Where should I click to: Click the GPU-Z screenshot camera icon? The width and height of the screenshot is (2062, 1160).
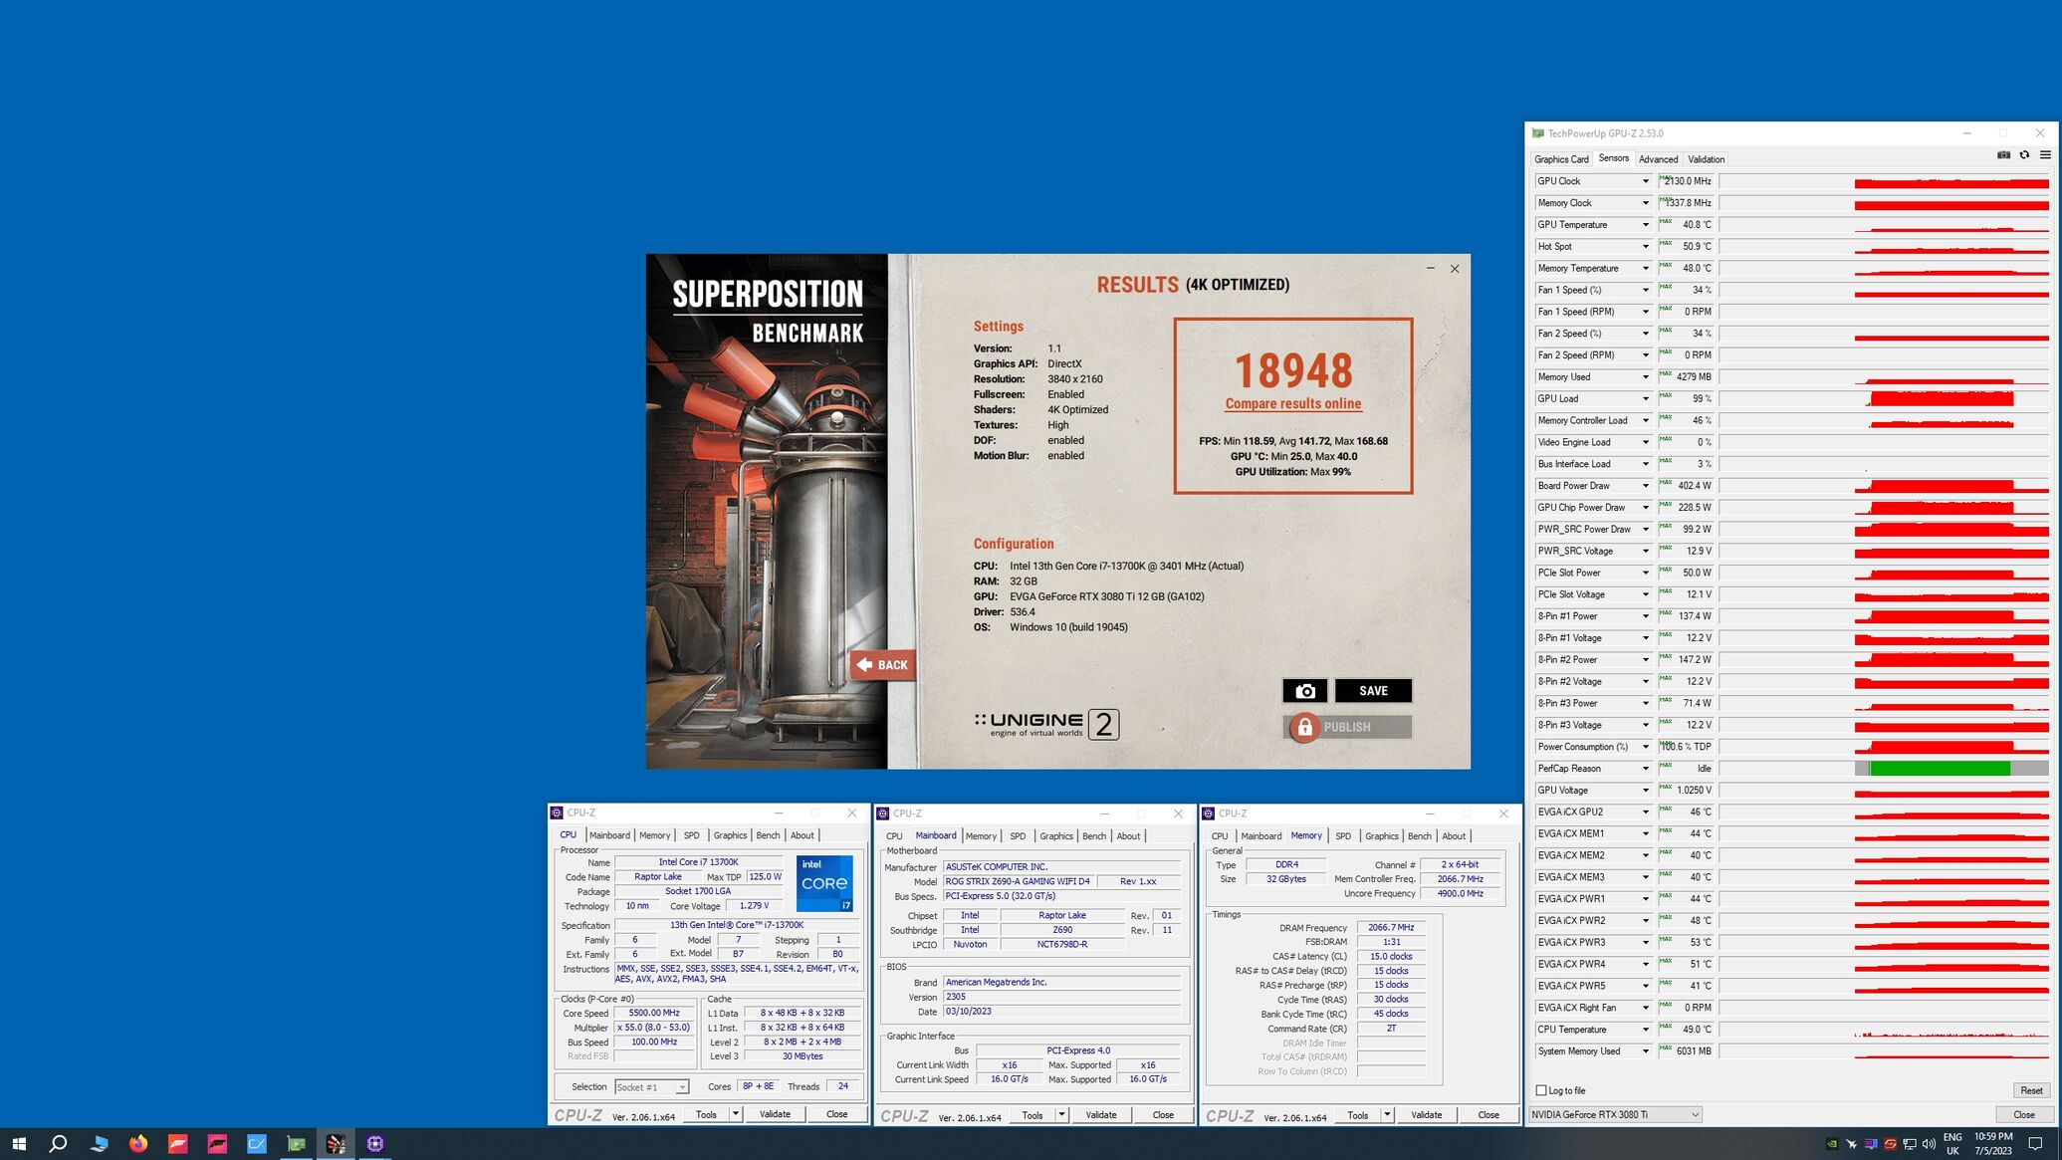coord(2003,155)
